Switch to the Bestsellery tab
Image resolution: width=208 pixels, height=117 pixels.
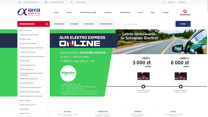[59, 24]
